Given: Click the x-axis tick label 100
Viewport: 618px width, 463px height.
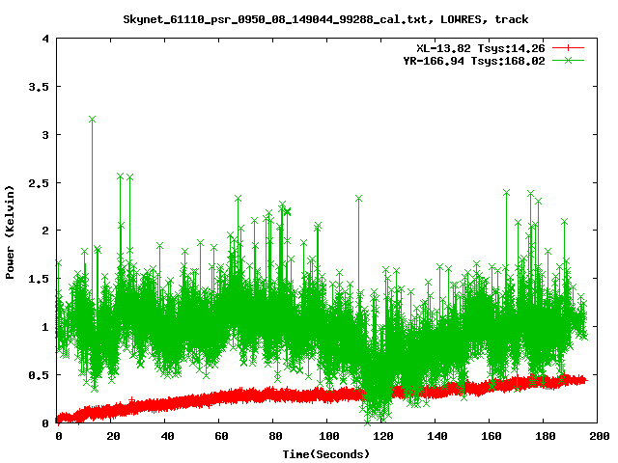Looking at the screenshot, I should tap(327, 436).
